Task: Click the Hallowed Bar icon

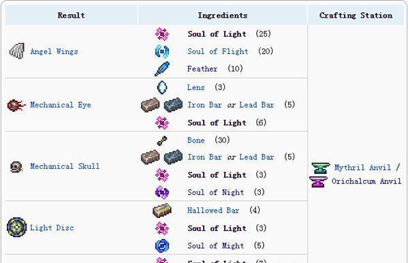Action: click(162, 211)
